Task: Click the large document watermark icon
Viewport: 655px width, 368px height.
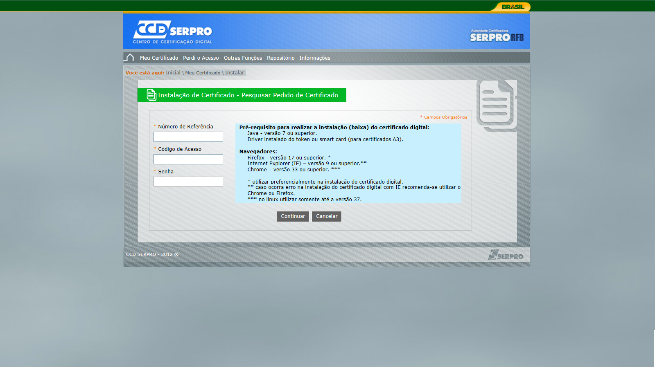Action: [496, 105]
